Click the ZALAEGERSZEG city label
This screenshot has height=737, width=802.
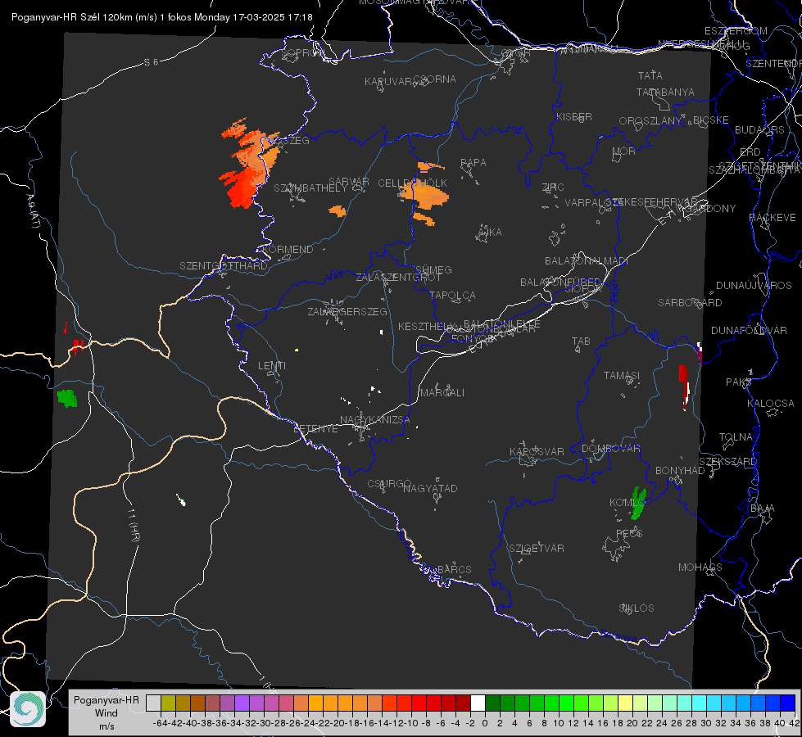click(x=347, y=311)
